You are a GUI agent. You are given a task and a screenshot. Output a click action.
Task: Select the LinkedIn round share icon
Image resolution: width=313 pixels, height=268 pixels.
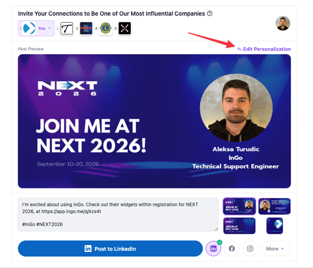click(213, 249)
